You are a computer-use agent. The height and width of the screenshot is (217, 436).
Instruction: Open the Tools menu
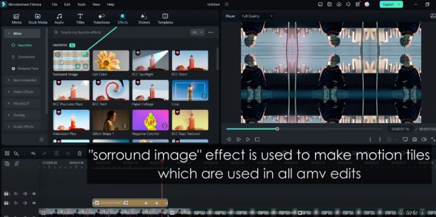click(81, 4)
